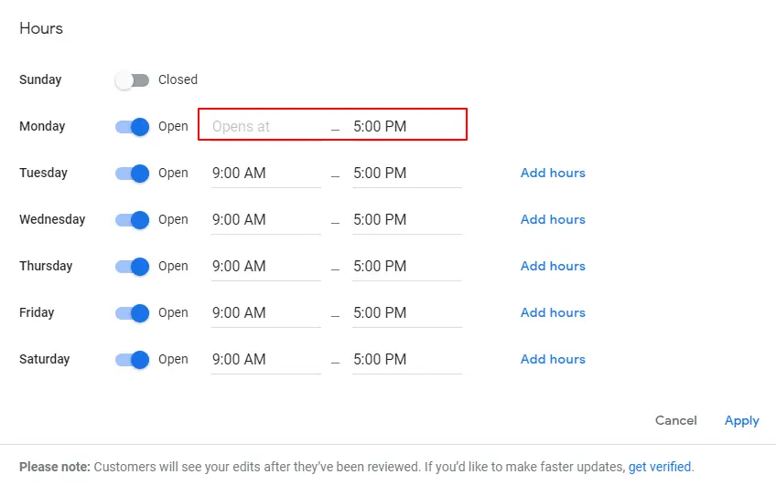The image size is (776, 485).
Task: Click Apply to save hours
Action: pos(741,421)
